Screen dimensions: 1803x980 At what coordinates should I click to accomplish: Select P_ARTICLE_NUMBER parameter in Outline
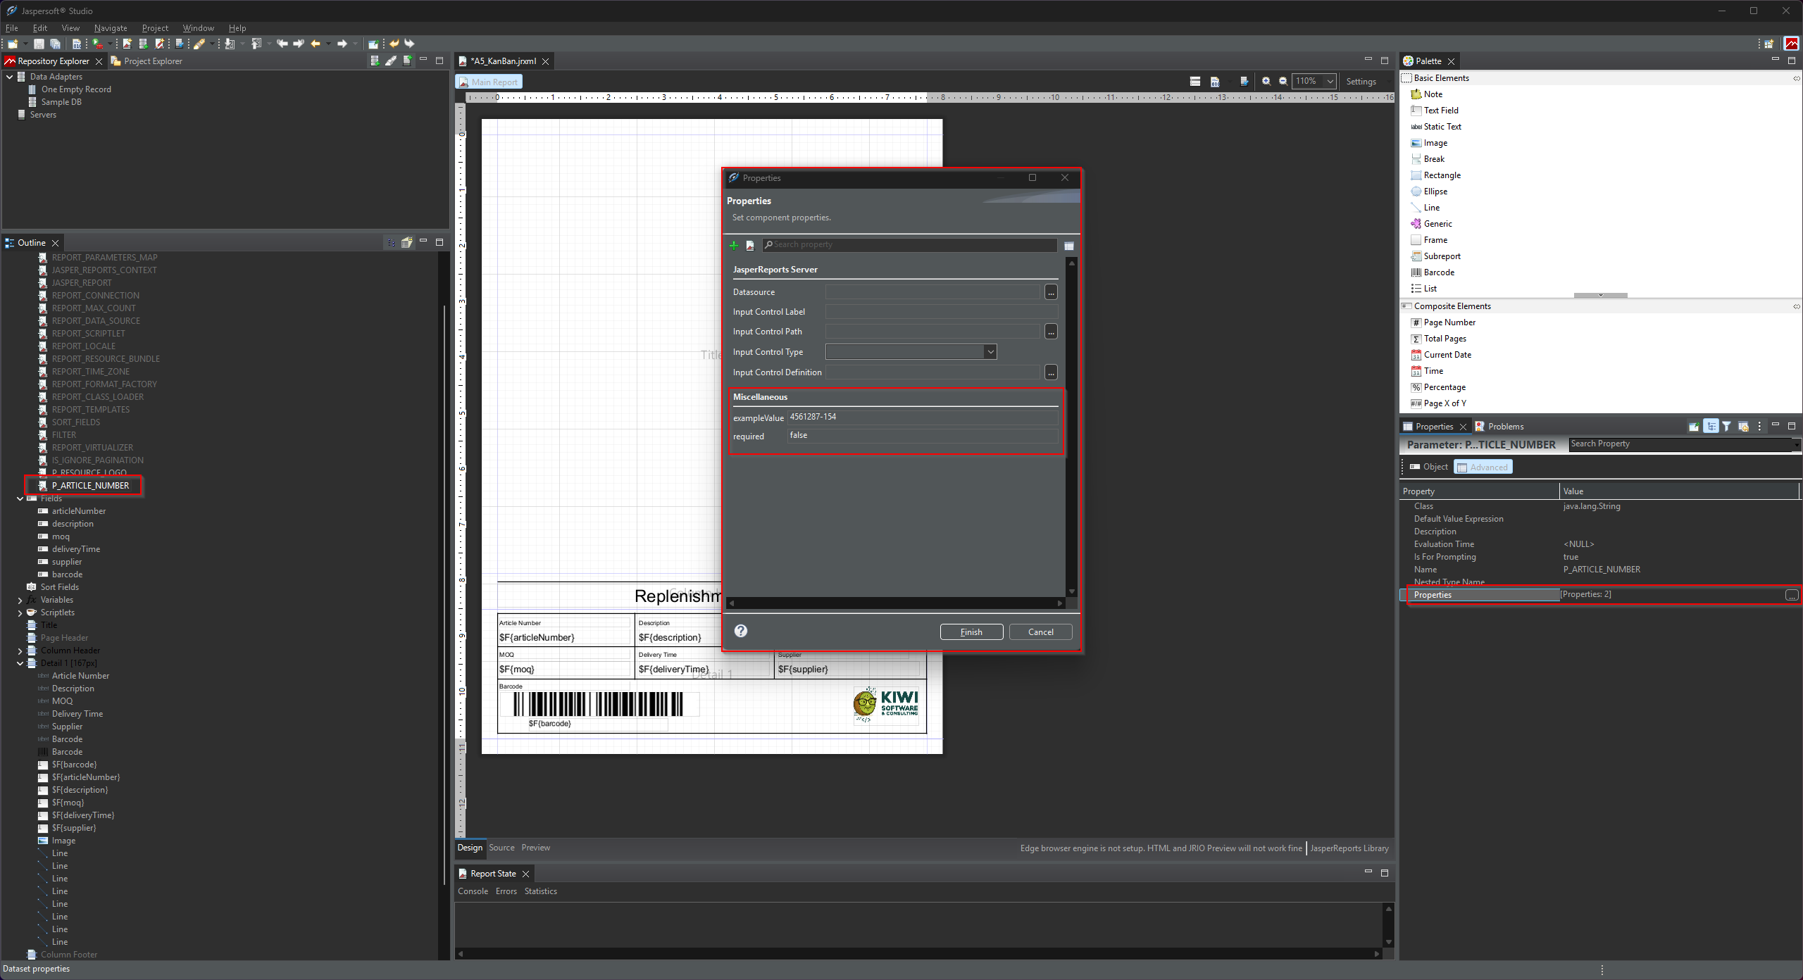coord(90,486)
